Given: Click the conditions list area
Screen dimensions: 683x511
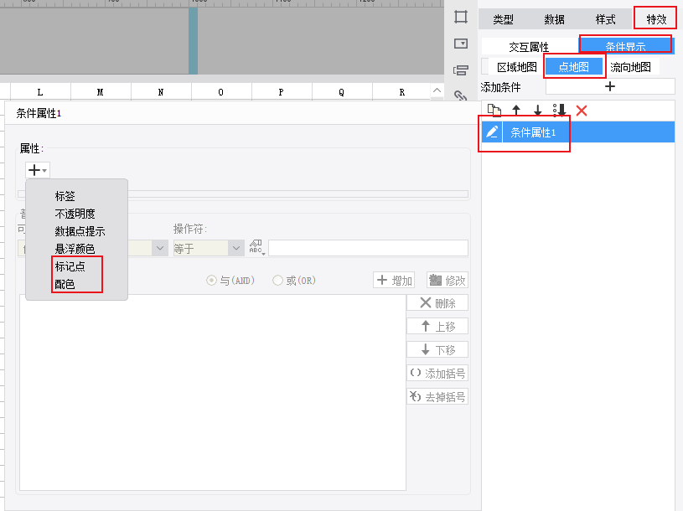Looking at the screenshot, I should point(213,393).
